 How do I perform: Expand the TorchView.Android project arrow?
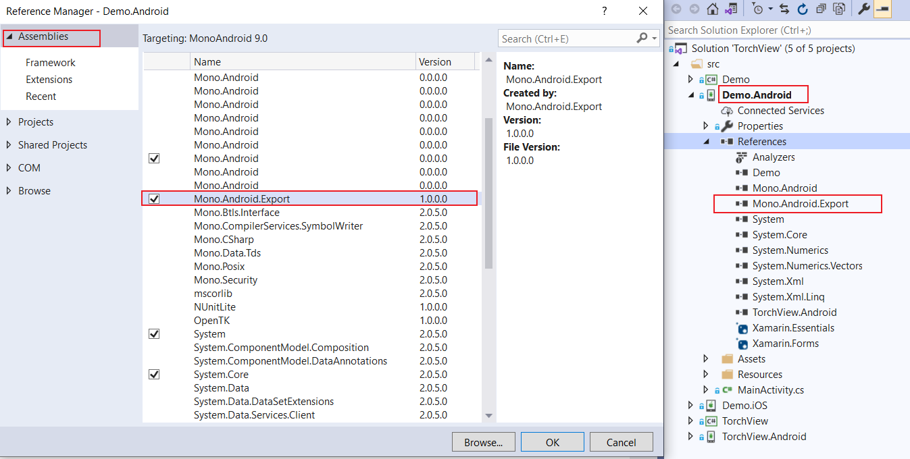coord(690,437)
